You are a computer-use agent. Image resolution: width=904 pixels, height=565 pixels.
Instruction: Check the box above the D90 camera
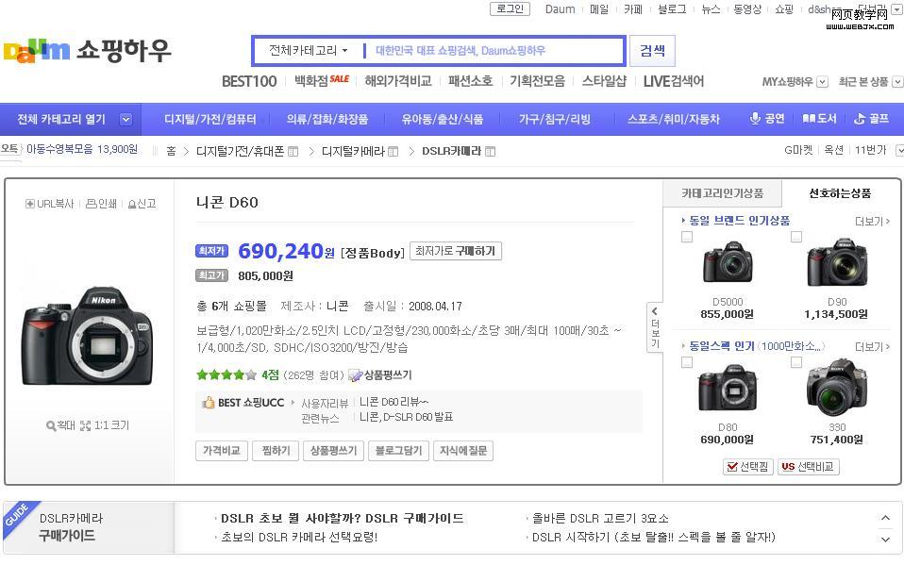tap(796, 237)
